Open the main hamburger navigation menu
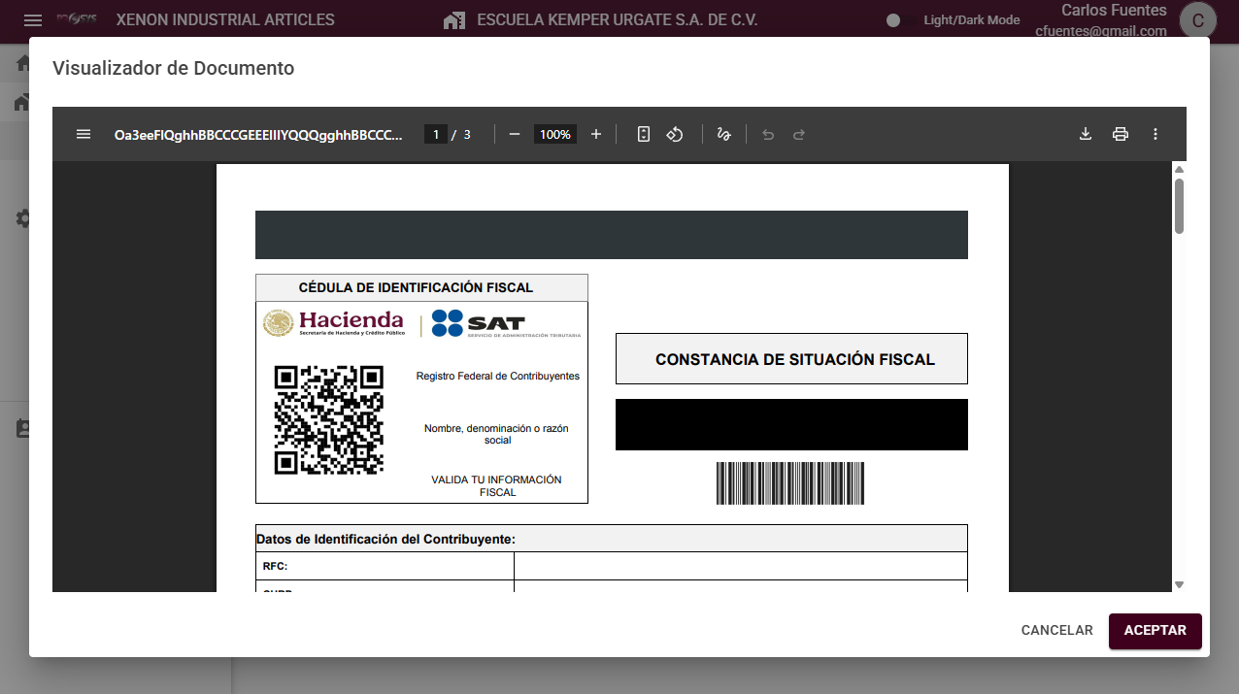Viewport: 1239px width, 694px height. (x=33, y=20)
